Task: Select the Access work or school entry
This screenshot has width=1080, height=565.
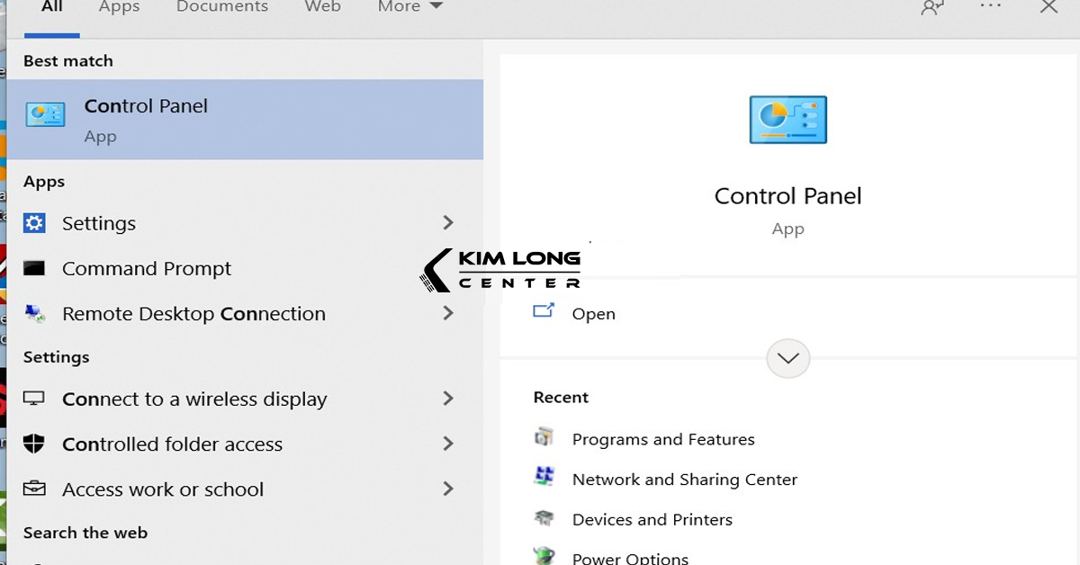Action: (x=162, y=489)
